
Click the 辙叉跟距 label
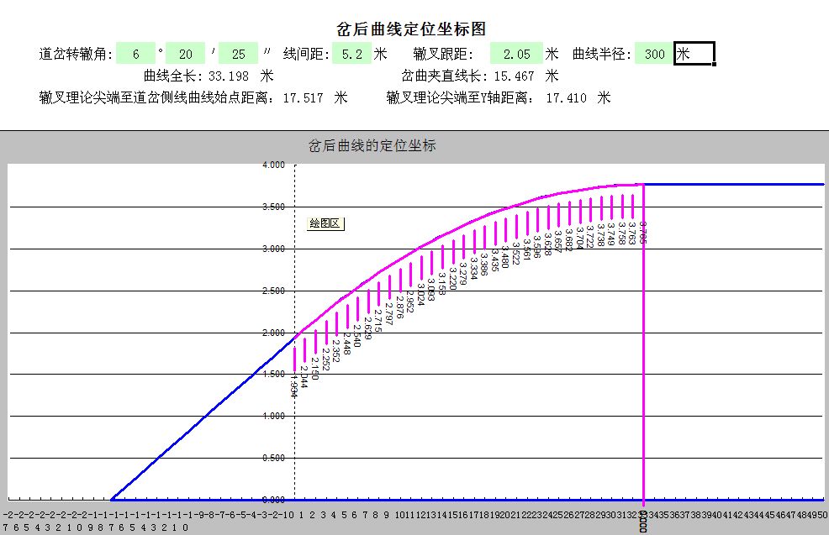point(443,54)
